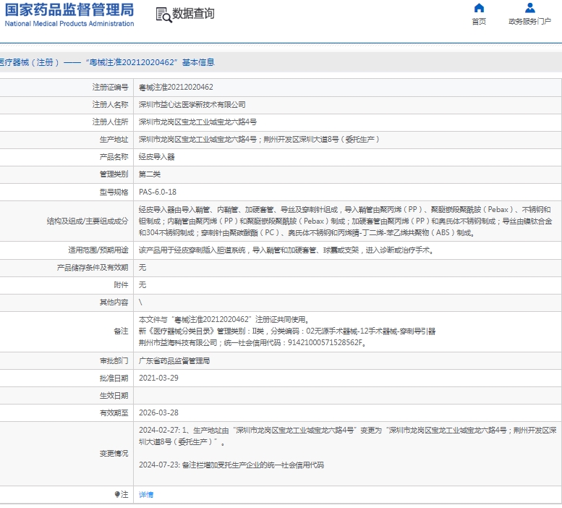Click the 批准日期 row label
Image resolution: width=562 pixels, height=508 pixels.
tap(114, 378)
